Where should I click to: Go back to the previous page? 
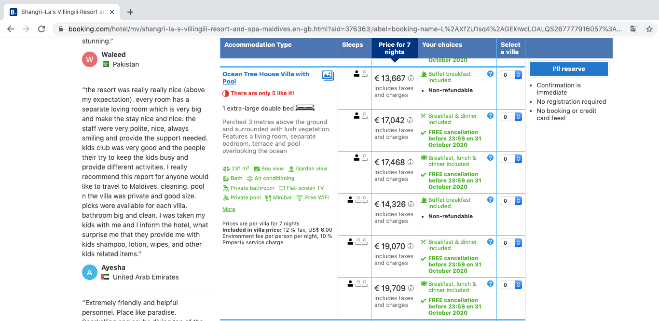(x=11, y=29)
